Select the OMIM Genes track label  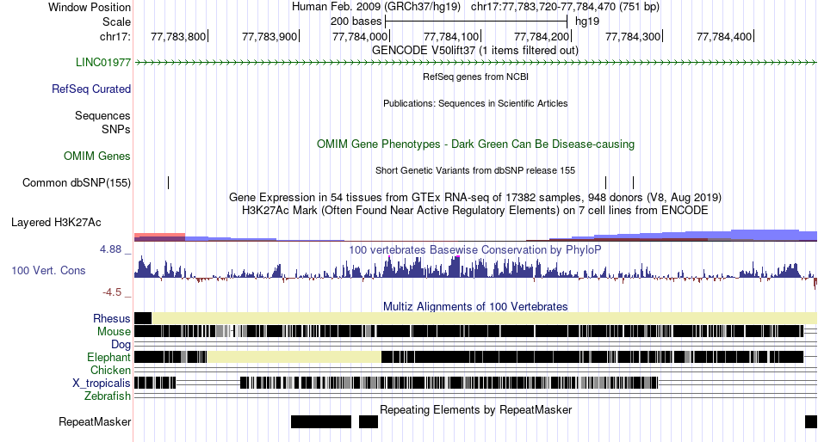pos(97,156)
